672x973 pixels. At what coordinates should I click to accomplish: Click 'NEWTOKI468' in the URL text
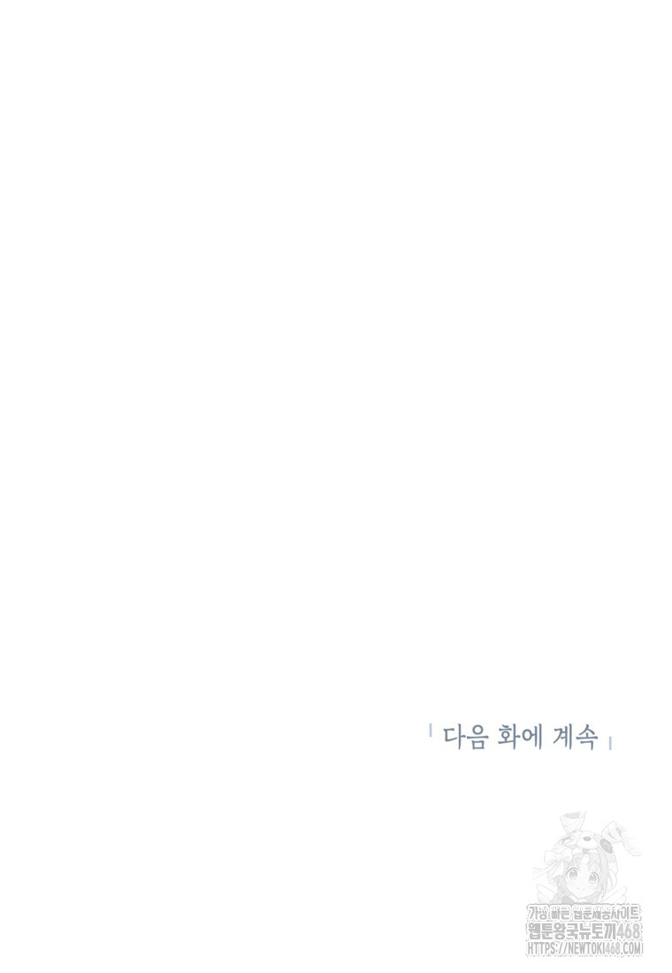[x=595, y=949]
